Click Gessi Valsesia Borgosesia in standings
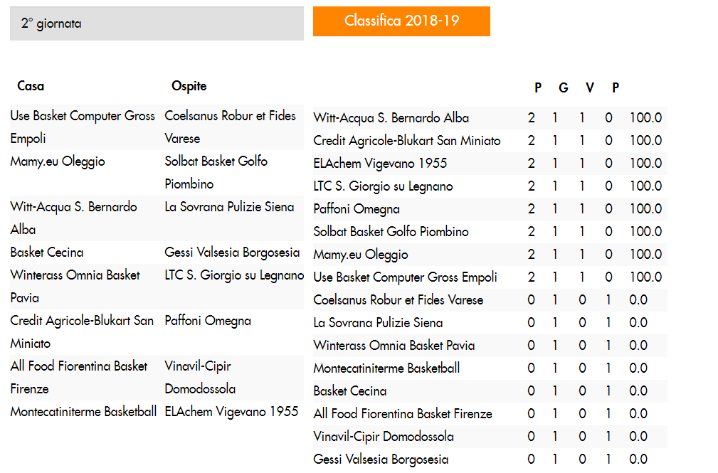The height and width of the screenshot is (473, 718). pyautogui.click(x=381, y=459)
